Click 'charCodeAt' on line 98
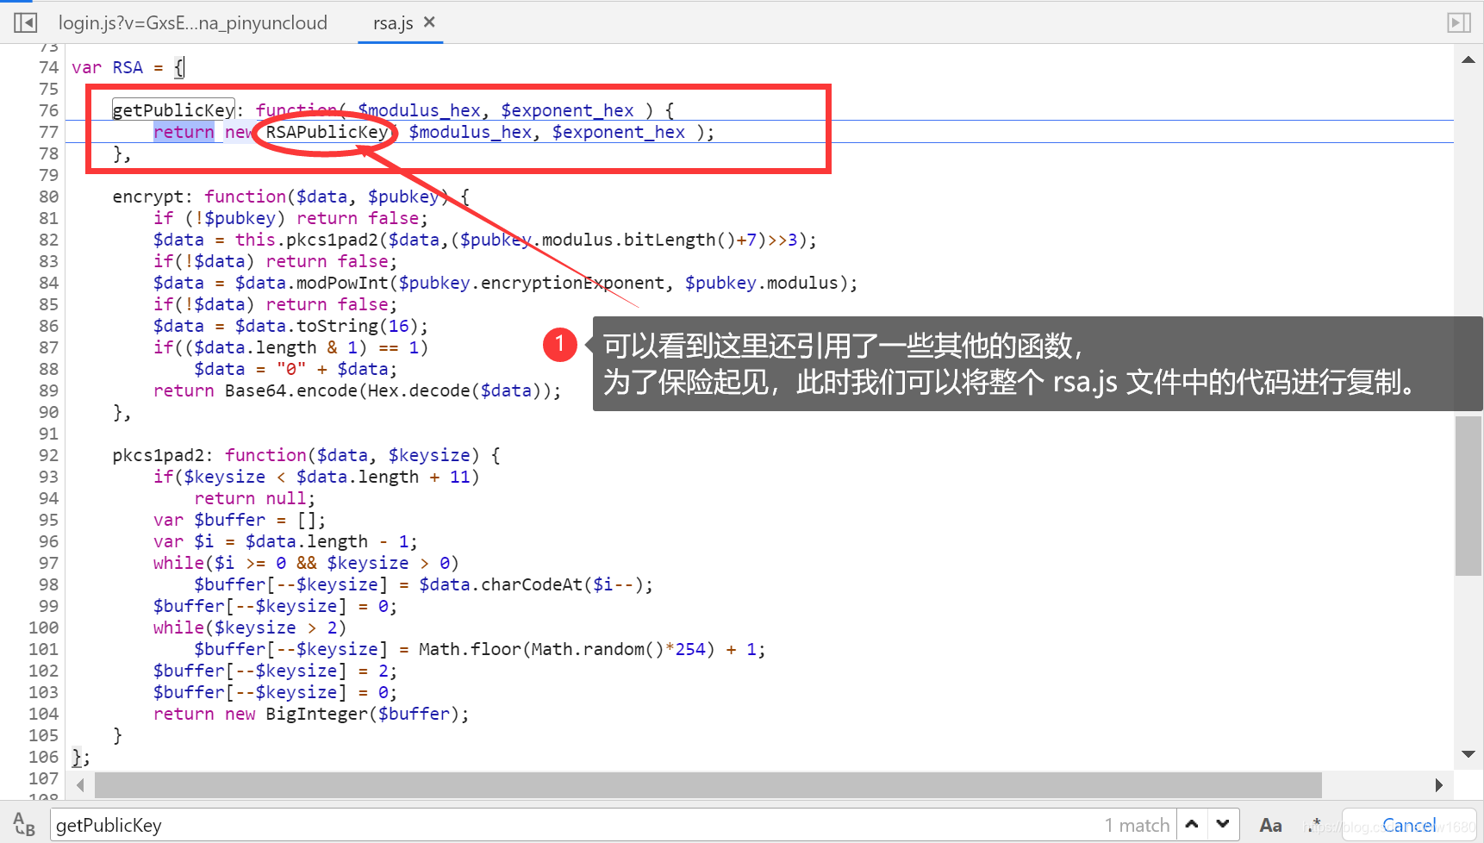1484x843 pixels. click(x=532, y=584)
